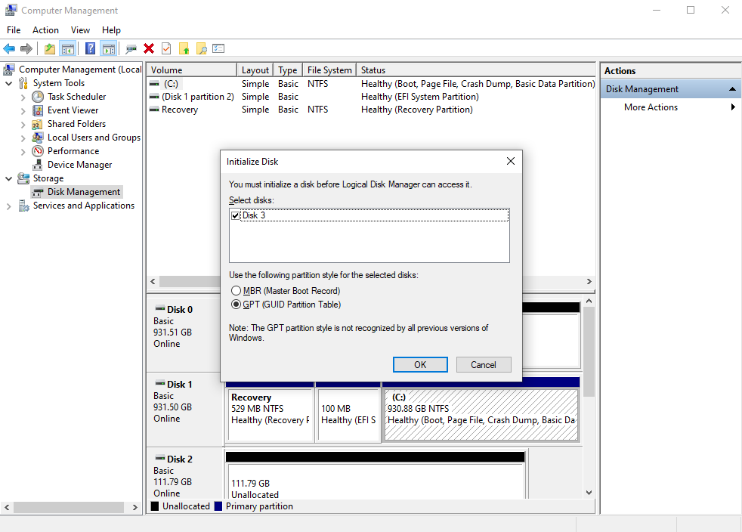Click the magnifier search page toolbar icon
The height and width of the screenshot is (532, 742).
[x=202, y=48]
